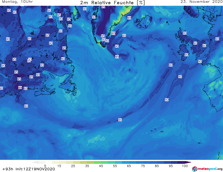Image resolution: width=223 pixels, height=172 pixels.
Task: Select the 'Montag, 10Uhr' time label
Action: (x=17, y=2)
